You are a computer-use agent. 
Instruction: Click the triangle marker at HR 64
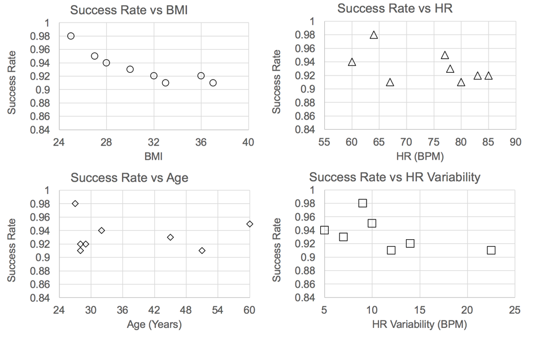(x=373, y=35)
